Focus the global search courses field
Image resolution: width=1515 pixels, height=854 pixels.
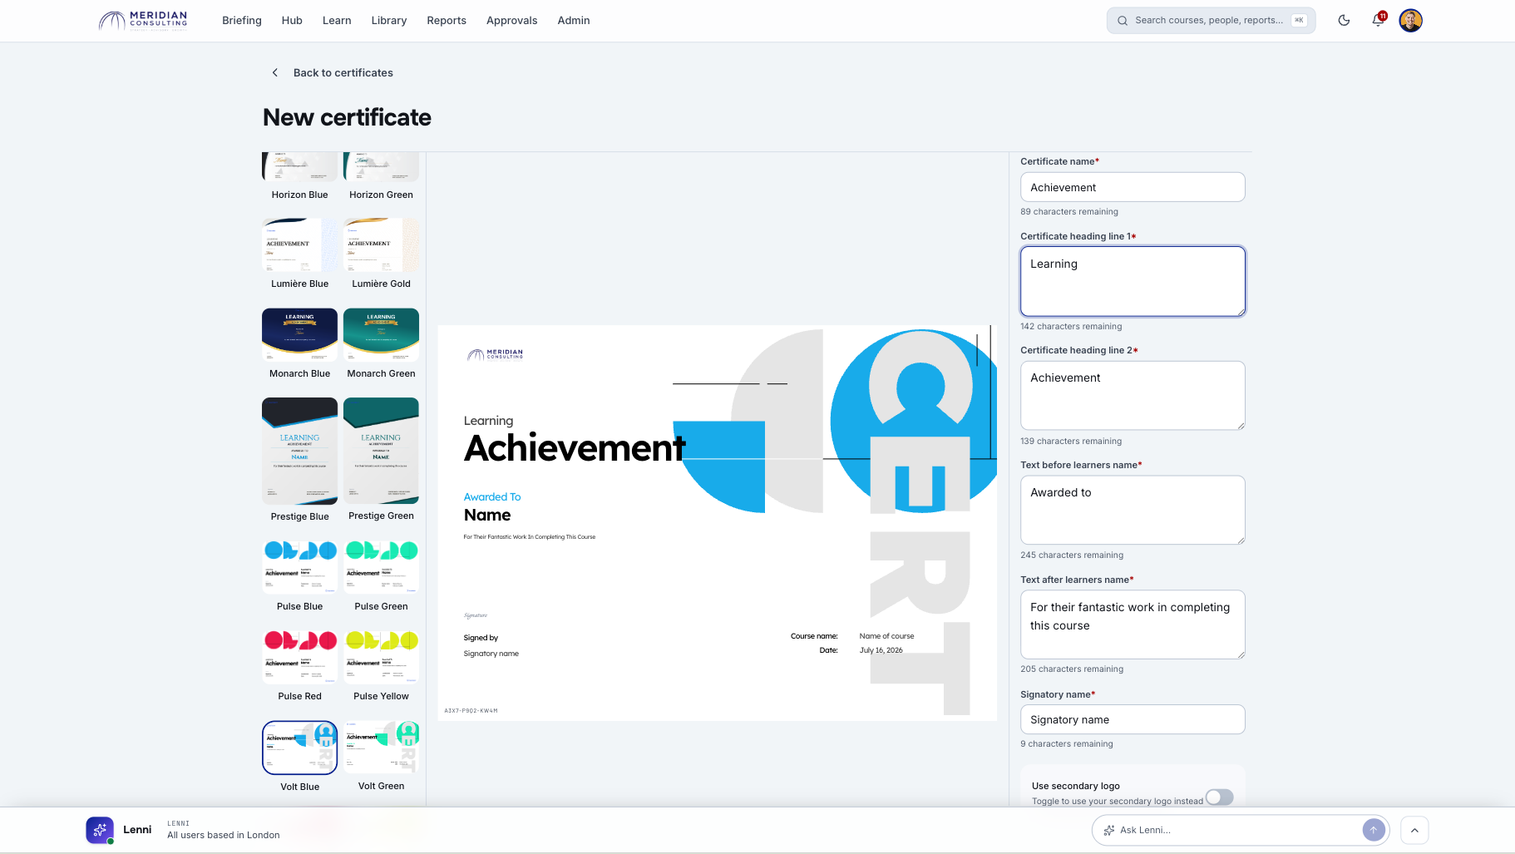(1211, 21)
